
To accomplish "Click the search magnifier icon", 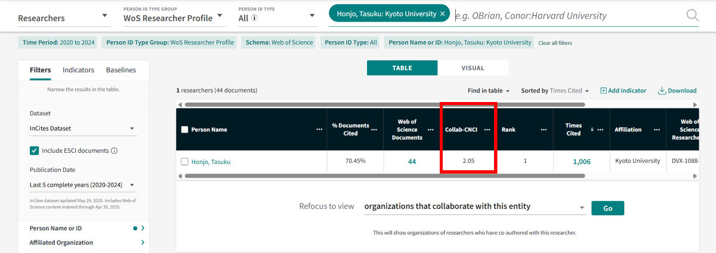I will (692, 16).
